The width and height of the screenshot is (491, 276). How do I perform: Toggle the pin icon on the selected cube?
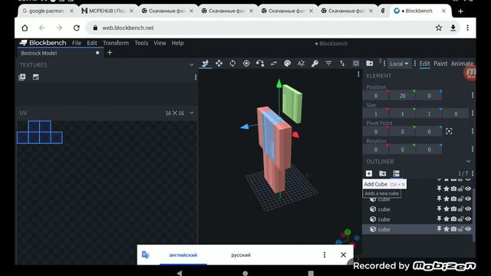[439, 229]
